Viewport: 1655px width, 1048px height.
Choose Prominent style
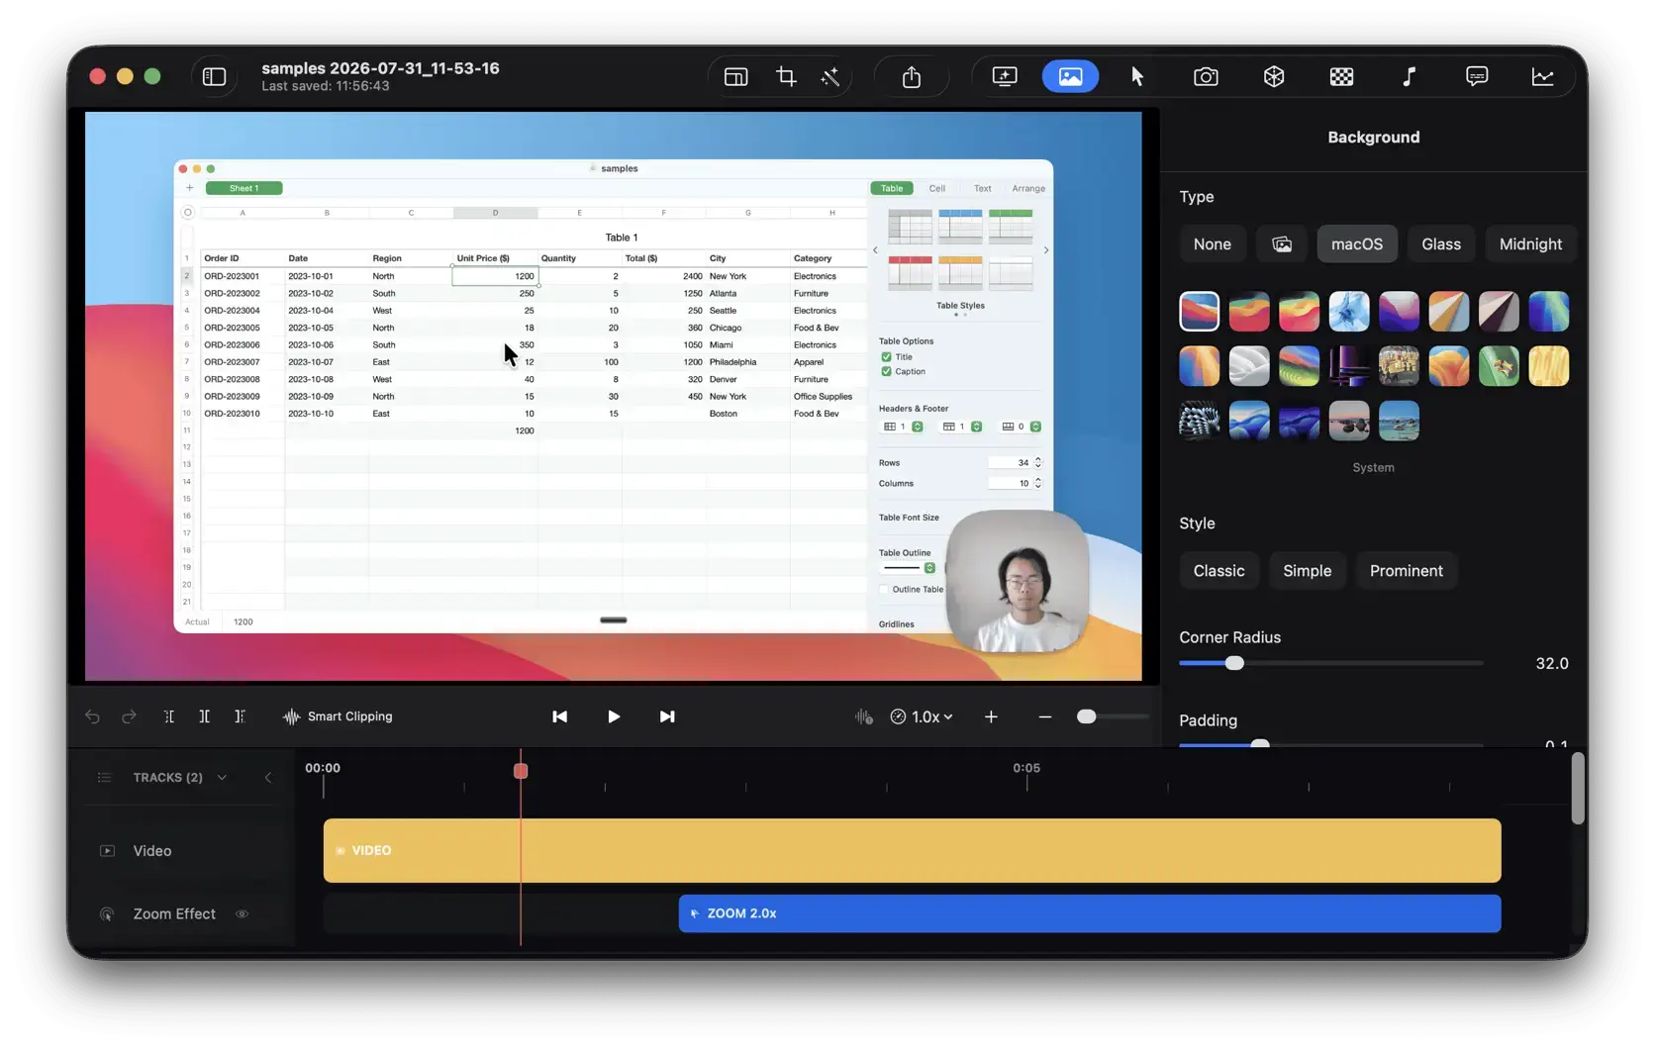tap(1406, 571)
